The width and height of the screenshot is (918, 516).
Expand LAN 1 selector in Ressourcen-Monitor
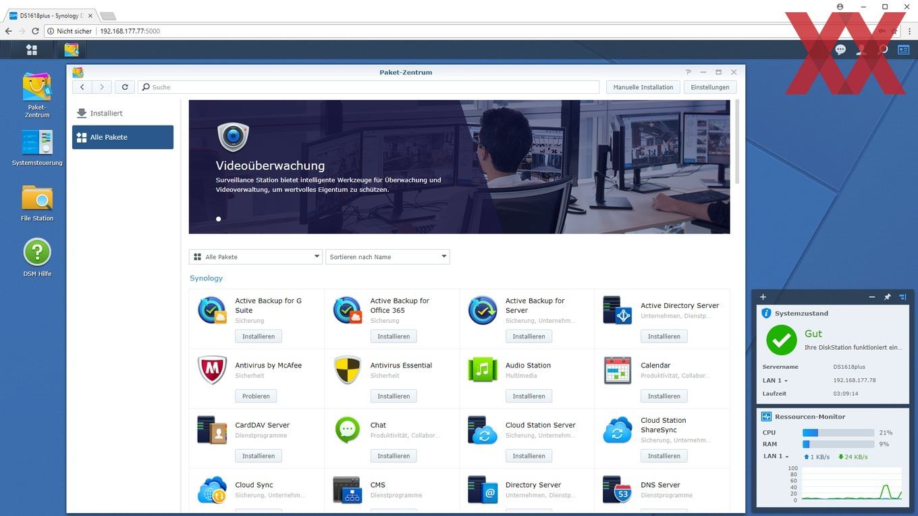pyautogui.click(x=776, y=457)
